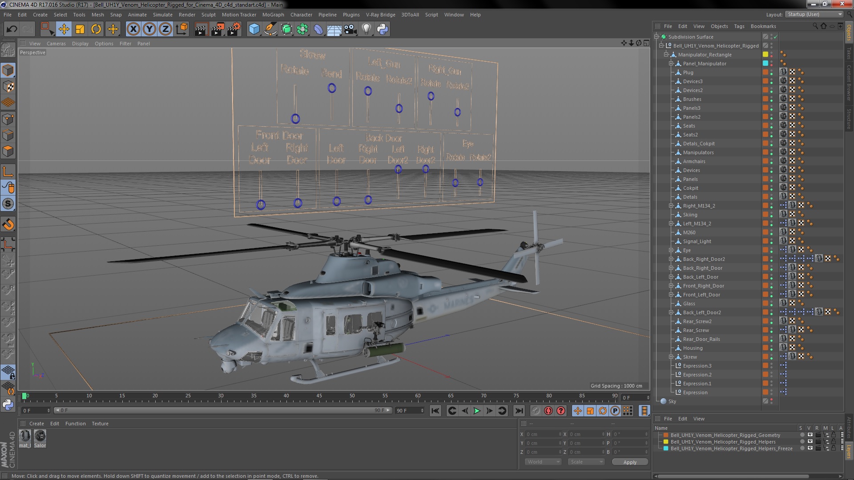Image resolution: width=854 pixels, height=480 pixels.
Task: Click Panel_Manipulator cyan layer swatch
Action: coord(765,64)
